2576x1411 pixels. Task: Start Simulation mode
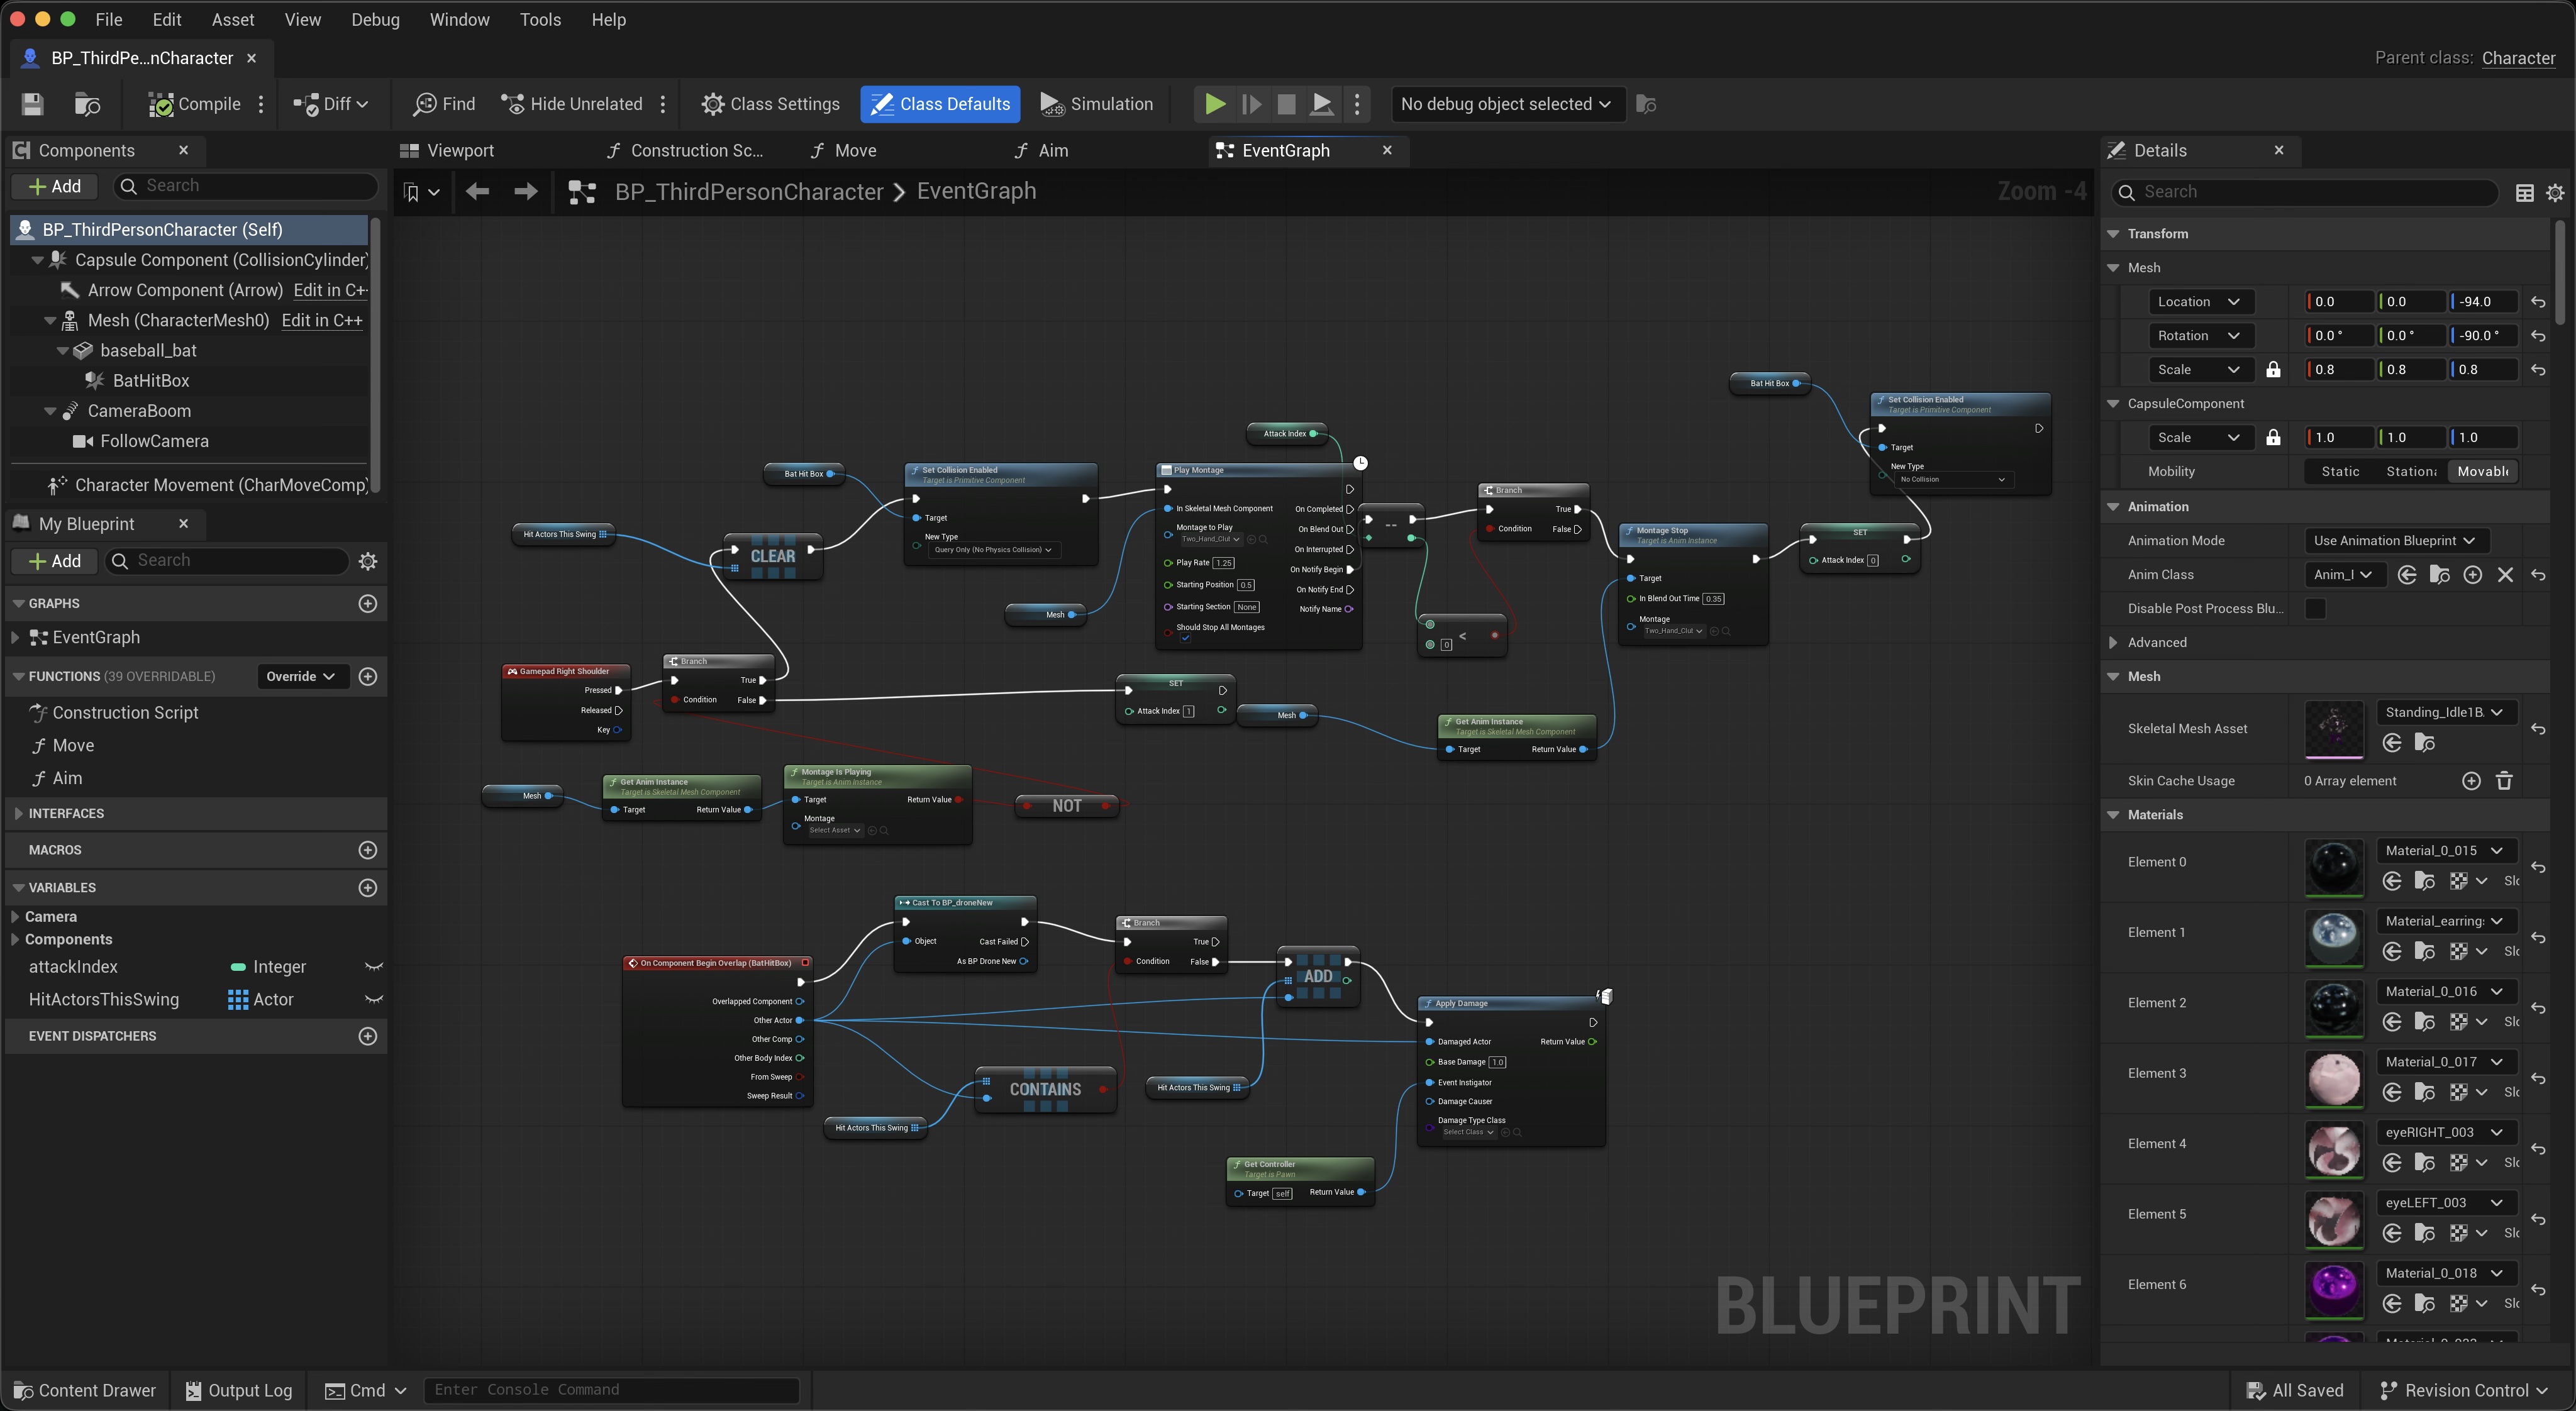coord(1096,104)
